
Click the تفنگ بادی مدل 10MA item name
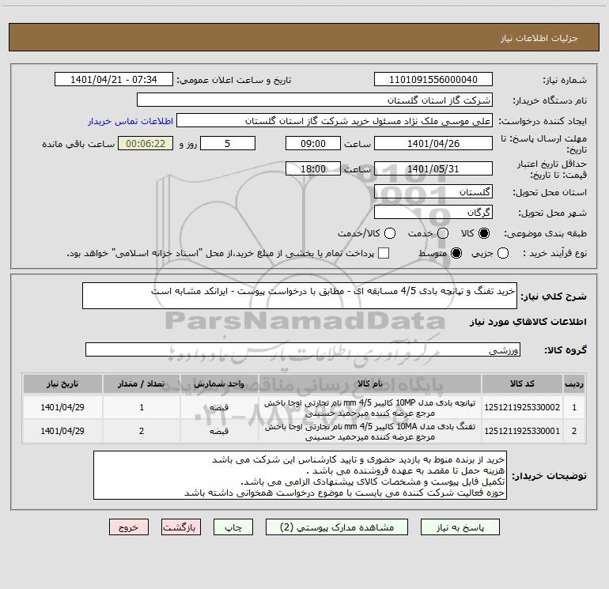(x=370, y=432)
